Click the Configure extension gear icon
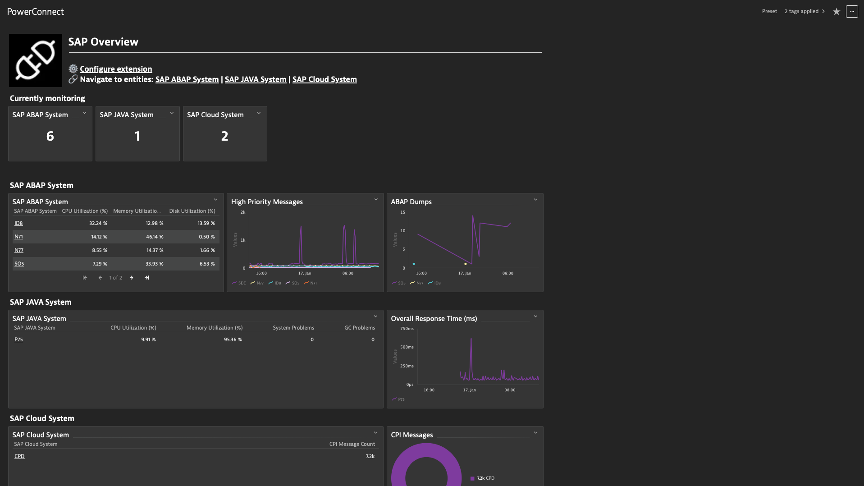The image size is (864, 486). click(x=73, y=69)
